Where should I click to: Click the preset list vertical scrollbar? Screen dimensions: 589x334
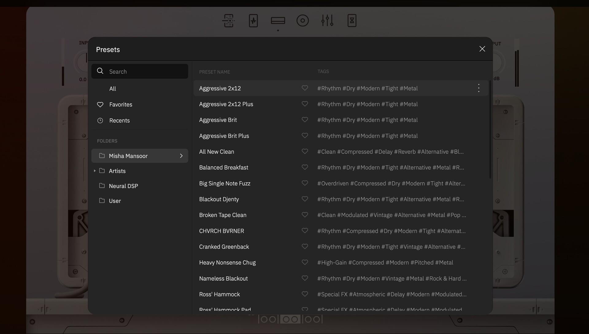tap(490, 129)
